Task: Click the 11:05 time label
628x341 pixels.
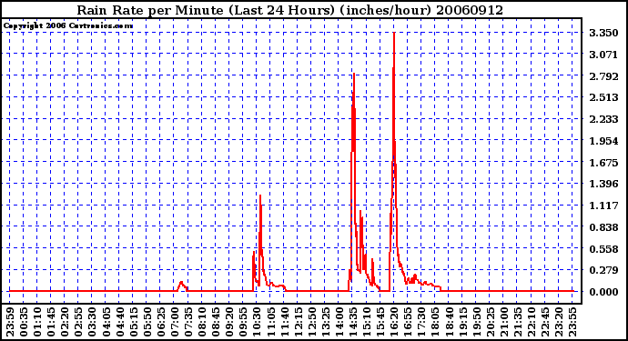Action: (x=270, y=322)
